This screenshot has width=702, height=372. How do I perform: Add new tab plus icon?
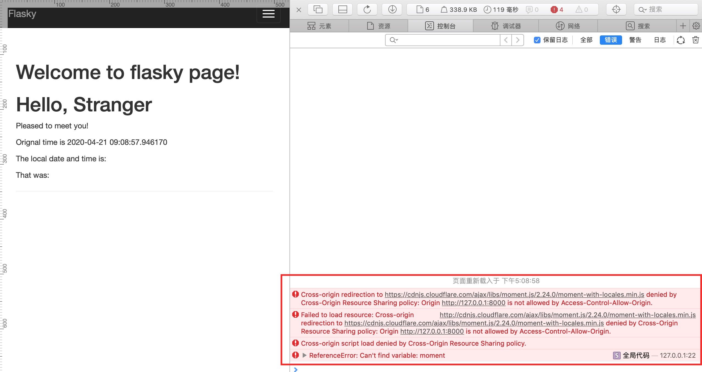tap(683, 26)
